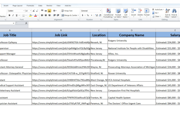180x120 pixels.
Task: Open Conditional Formatting menu
Action: pos(108,13)
